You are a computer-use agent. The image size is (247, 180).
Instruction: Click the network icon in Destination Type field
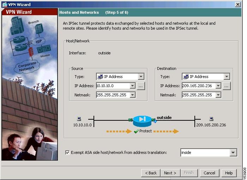click(186, 77)
